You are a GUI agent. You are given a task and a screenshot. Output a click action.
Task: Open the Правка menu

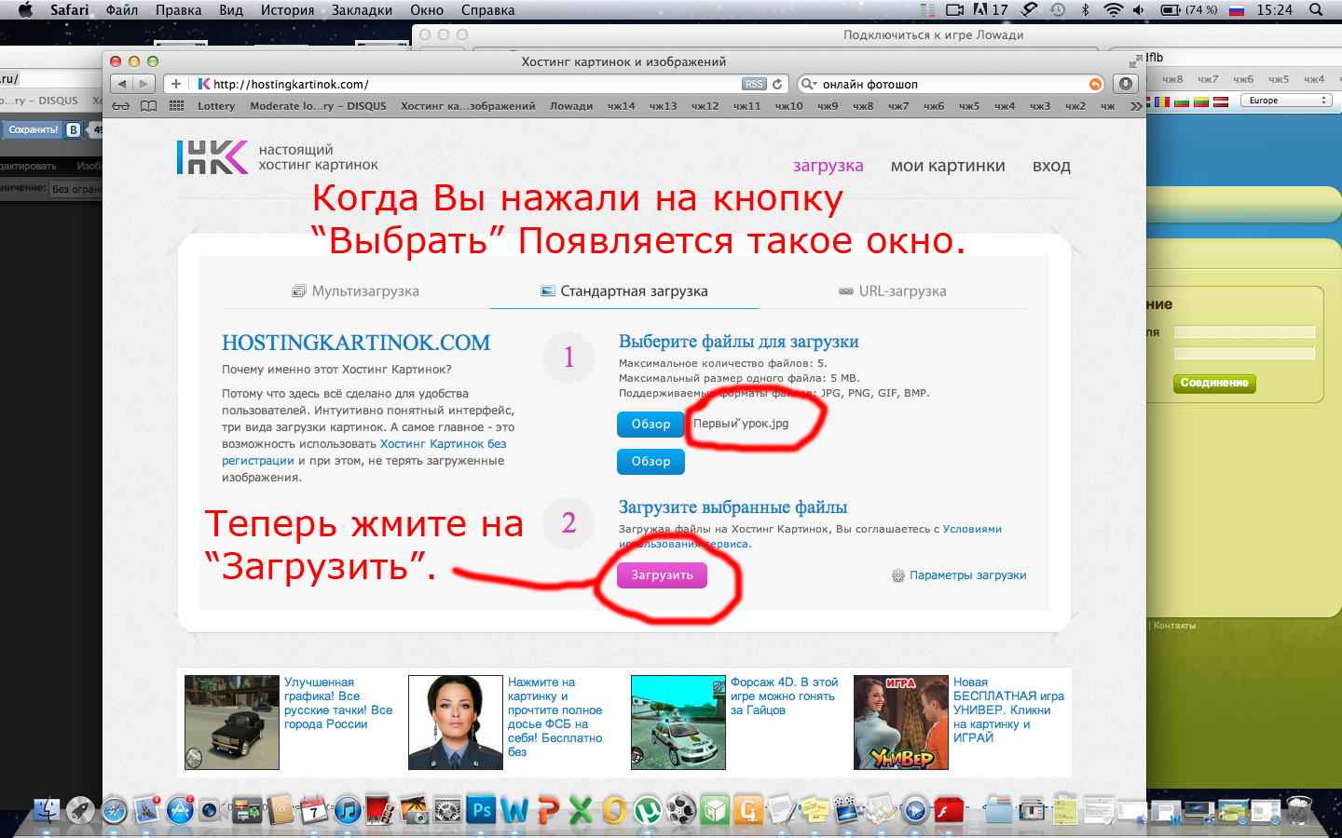coord(178,9)
